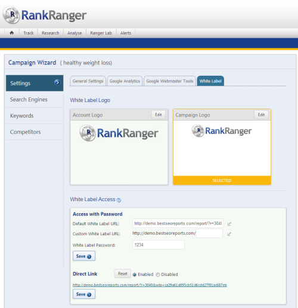The image size is (298, 308).
Task: Go to Keywords step
Action: (35, 116)
